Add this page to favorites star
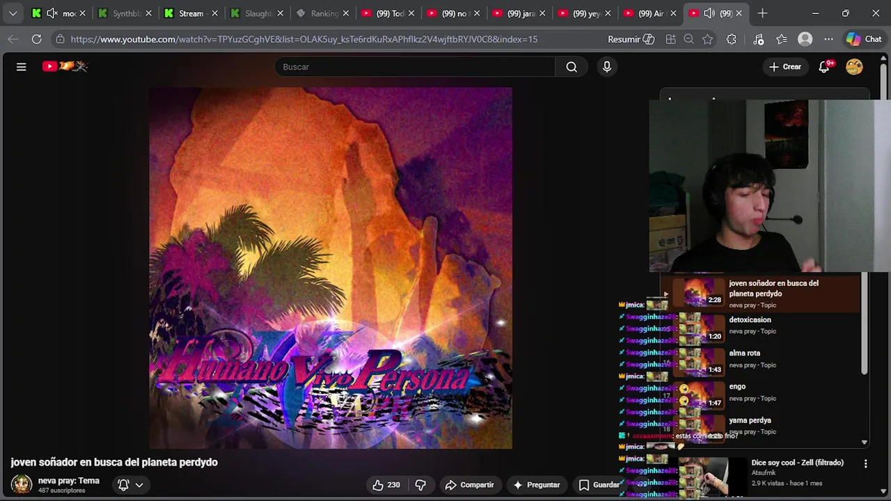 click(x=708, y=39)
